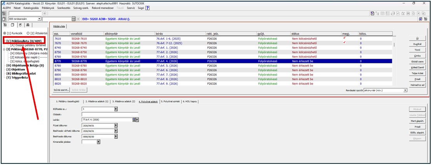This screenshot has width=431, height=165.
Task: Select list row 77.évf. 9. (2026)
Action: (x=223, y=84)
